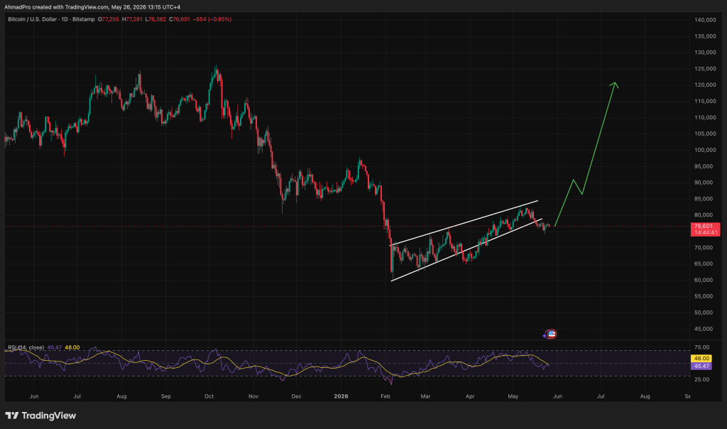Click the Mar label on time axis

tap(425, 396)
